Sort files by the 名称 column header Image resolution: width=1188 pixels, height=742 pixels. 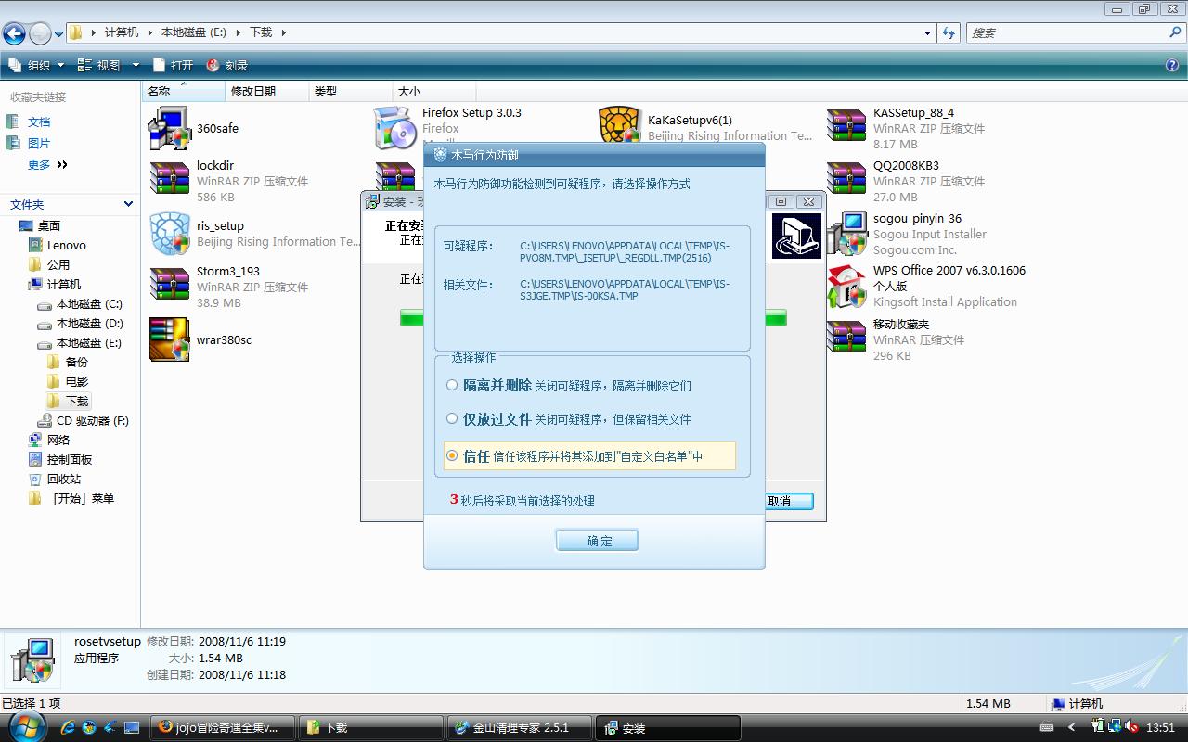184,91
